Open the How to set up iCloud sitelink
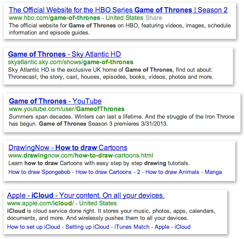 click(x=34, y=227)
